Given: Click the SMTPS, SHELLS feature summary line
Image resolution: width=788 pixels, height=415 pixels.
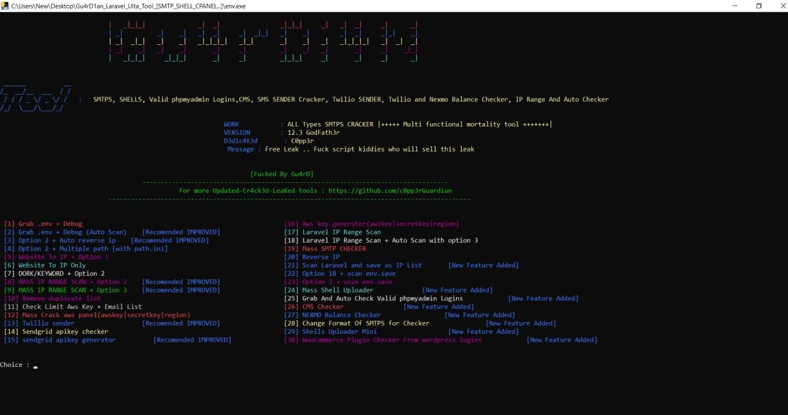Looking at the screenshot, I should click(351, 99).
